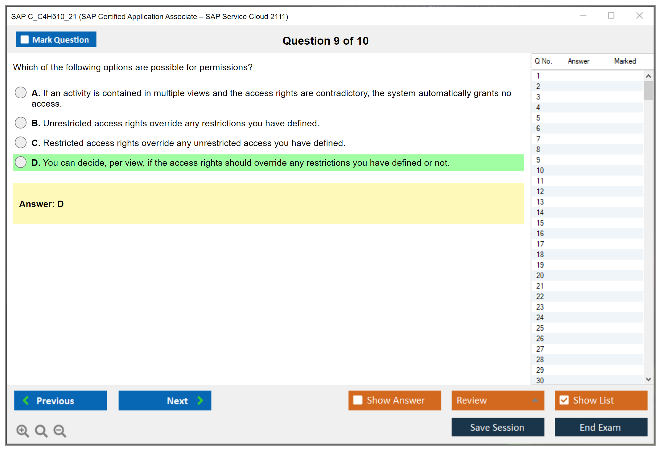Click the zoom out magnifier icon

pyautogui.click(x=60, y=431)
